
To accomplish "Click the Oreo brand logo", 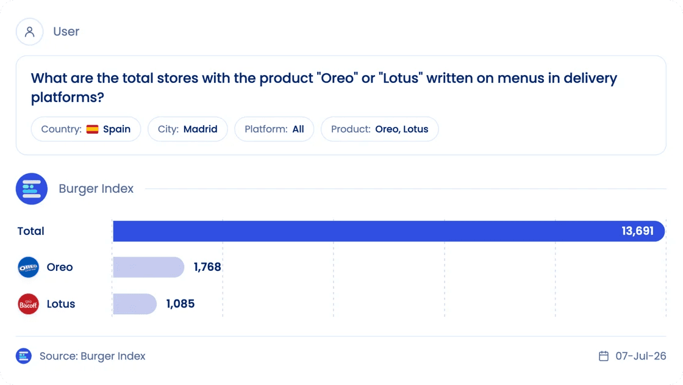I will pyautogui.click(x=28, y=267).
